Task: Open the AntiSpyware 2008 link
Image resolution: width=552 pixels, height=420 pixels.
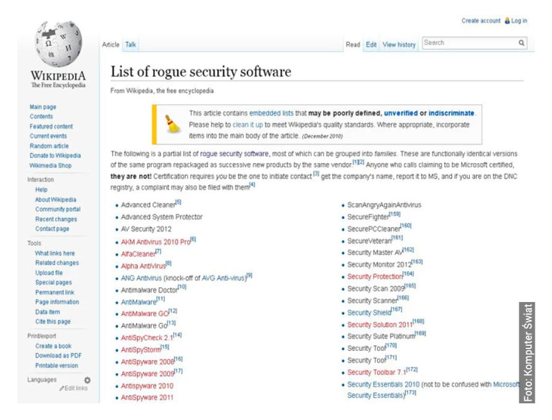Action: pos(148,362)
